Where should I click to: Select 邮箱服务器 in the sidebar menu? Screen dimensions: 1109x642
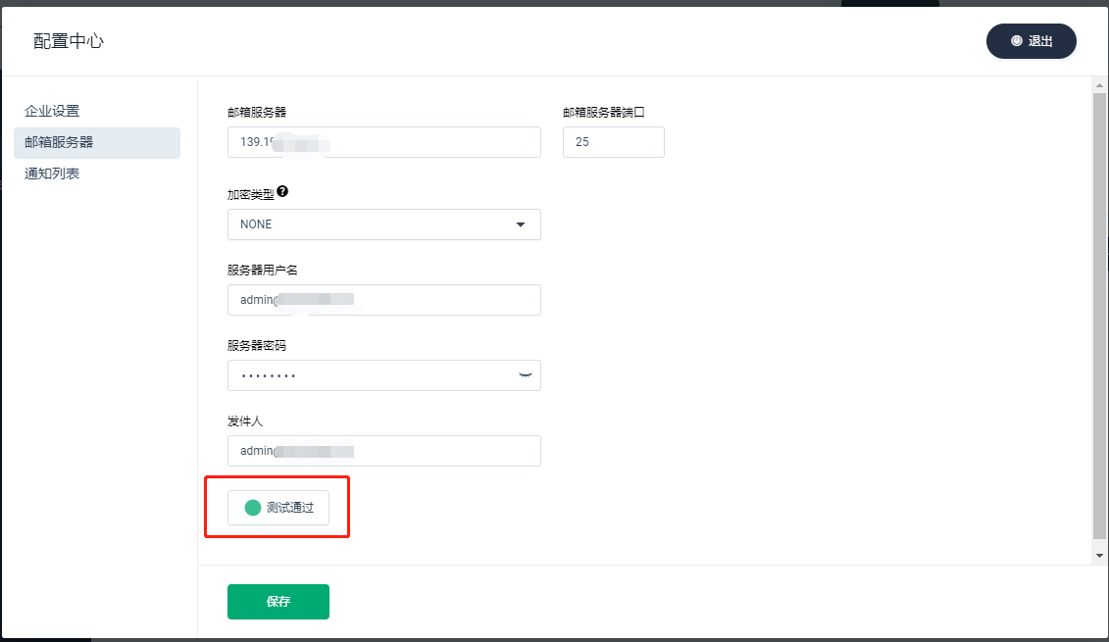click(x=59, y=142)
